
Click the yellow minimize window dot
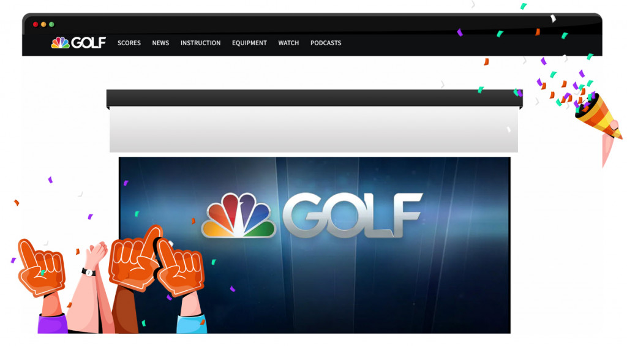tap(43, 24)
